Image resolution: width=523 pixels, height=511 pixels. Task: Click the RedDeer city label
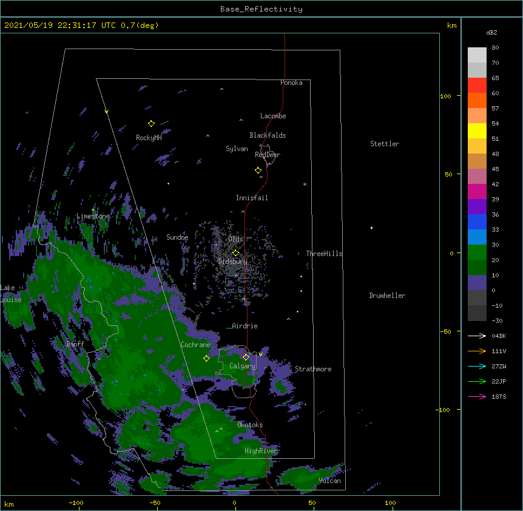click(268, 155)
